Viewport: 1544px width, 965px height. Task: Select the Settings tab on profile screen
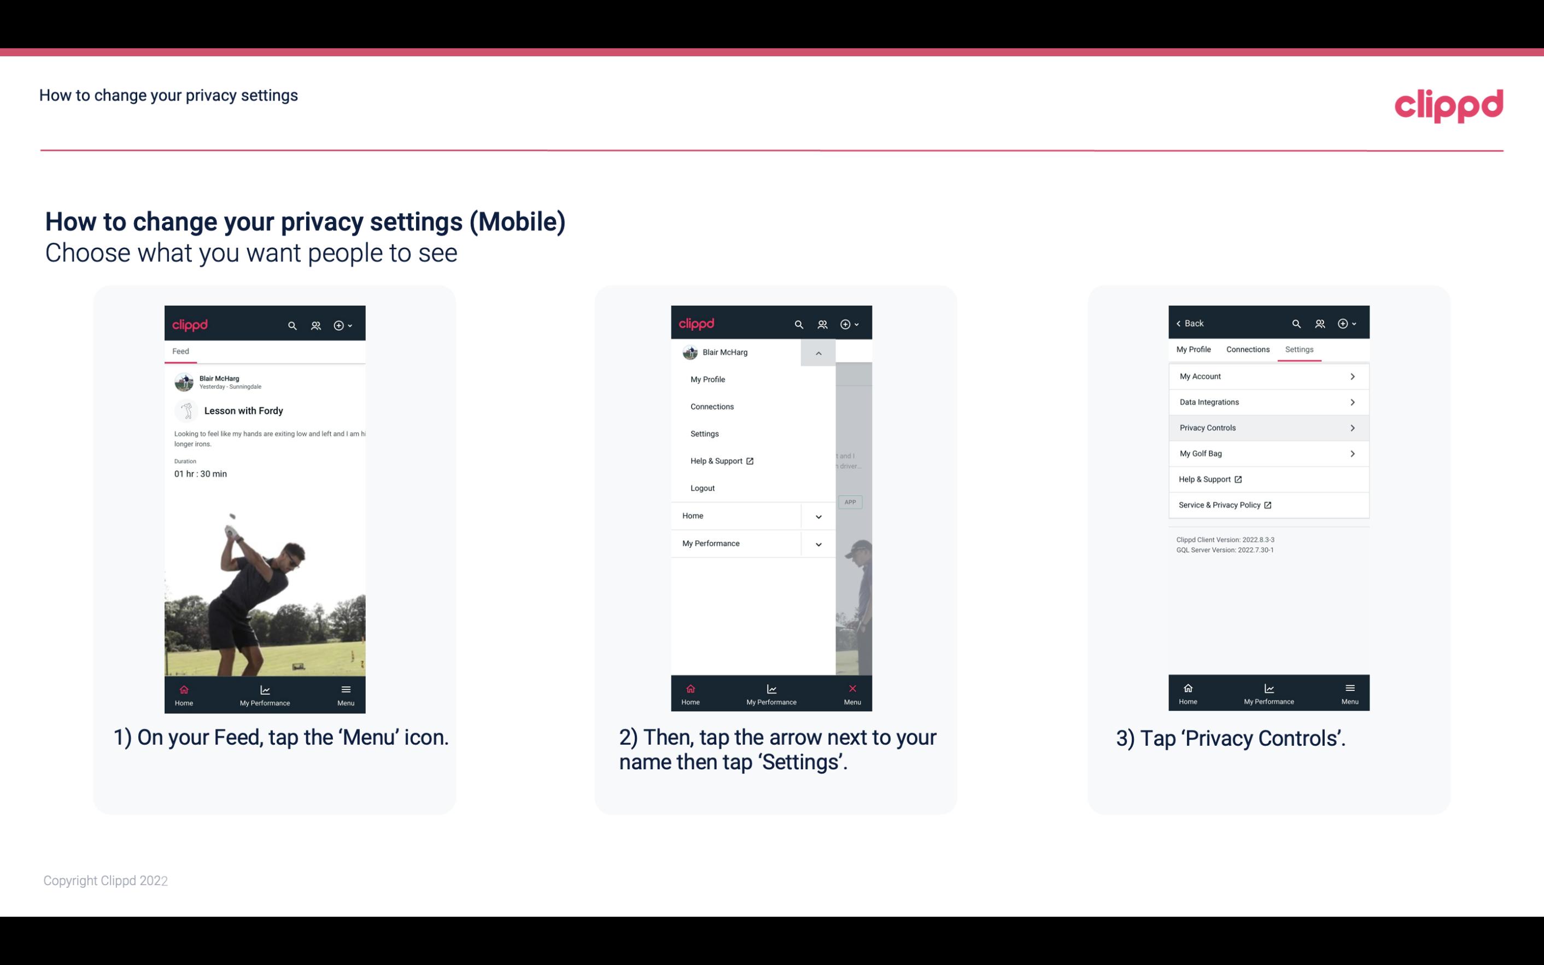click(1300, 349)
